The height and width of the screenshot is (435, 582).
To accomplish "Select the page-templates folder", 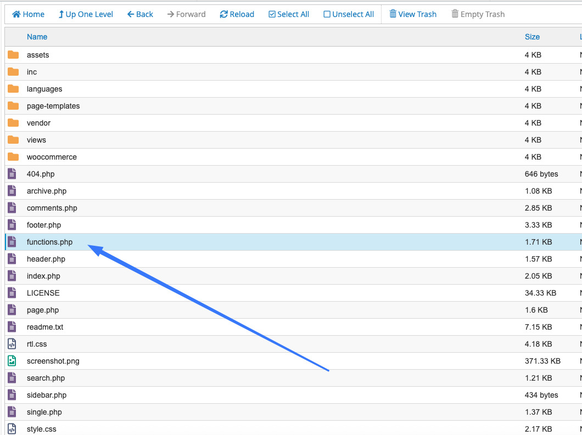I will point(53,106).
